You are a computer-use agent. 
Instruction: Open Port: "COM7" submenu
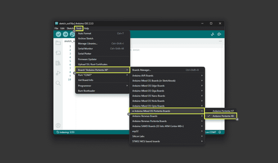tap(103, 75)
